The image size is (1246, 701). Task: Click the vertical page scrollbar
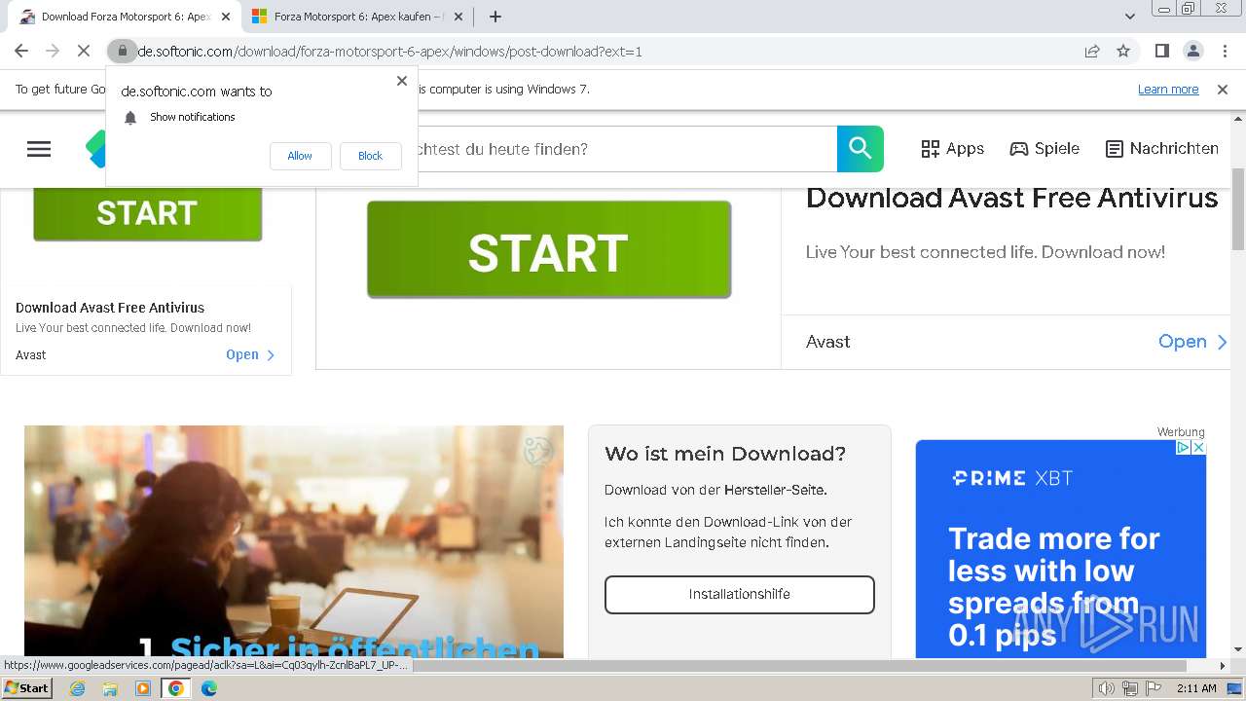(x=1238, y=207)
